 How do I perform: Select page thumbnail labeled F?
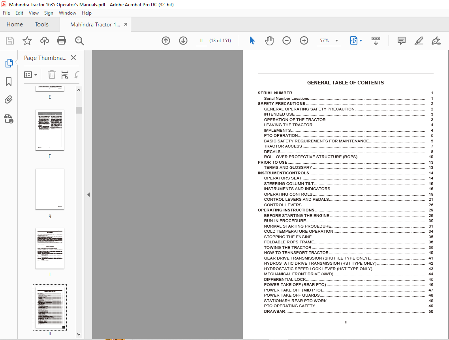click(x=50, y=130)
